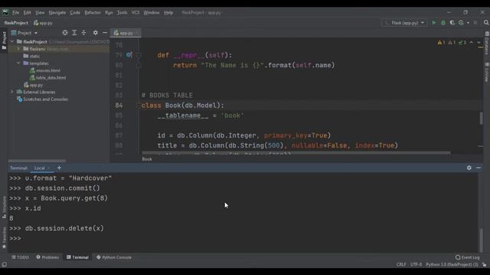
Task: Open the Navigate menu
Action: click(x=57, y=13)
